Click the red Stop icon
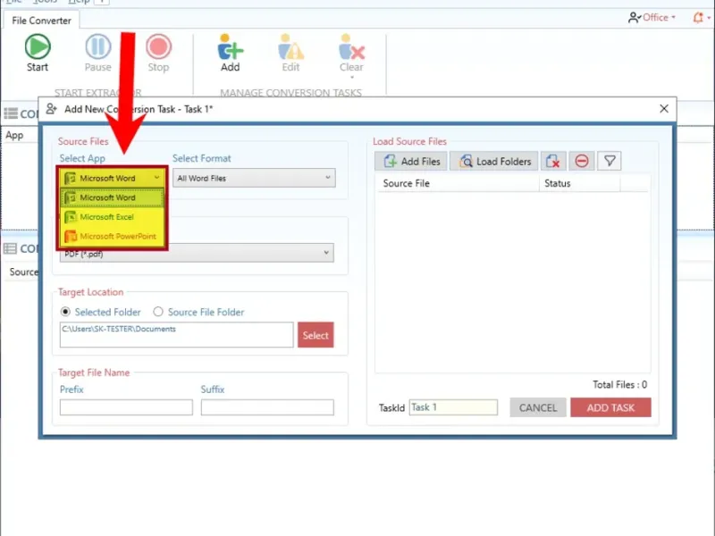Image resolution: width=715 pixels, height=536 pixels. [159, 47]
